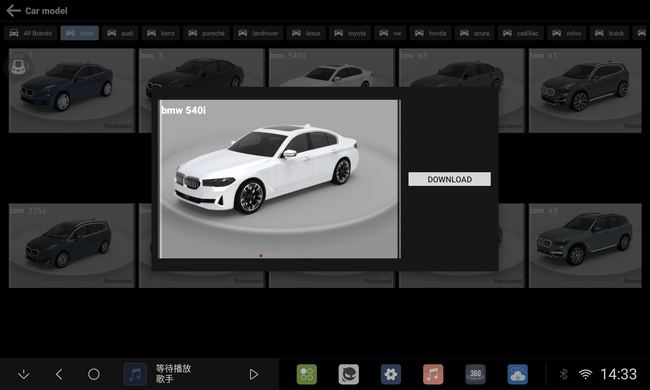Open the bmw 1 car thumbnail
Viewport: 650px width, 390px height.
71,91
